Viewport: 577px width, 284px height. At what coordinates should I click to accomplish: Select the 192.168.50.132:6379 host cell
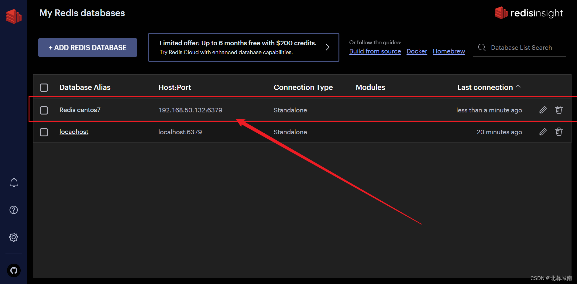[x=190, y=110]
